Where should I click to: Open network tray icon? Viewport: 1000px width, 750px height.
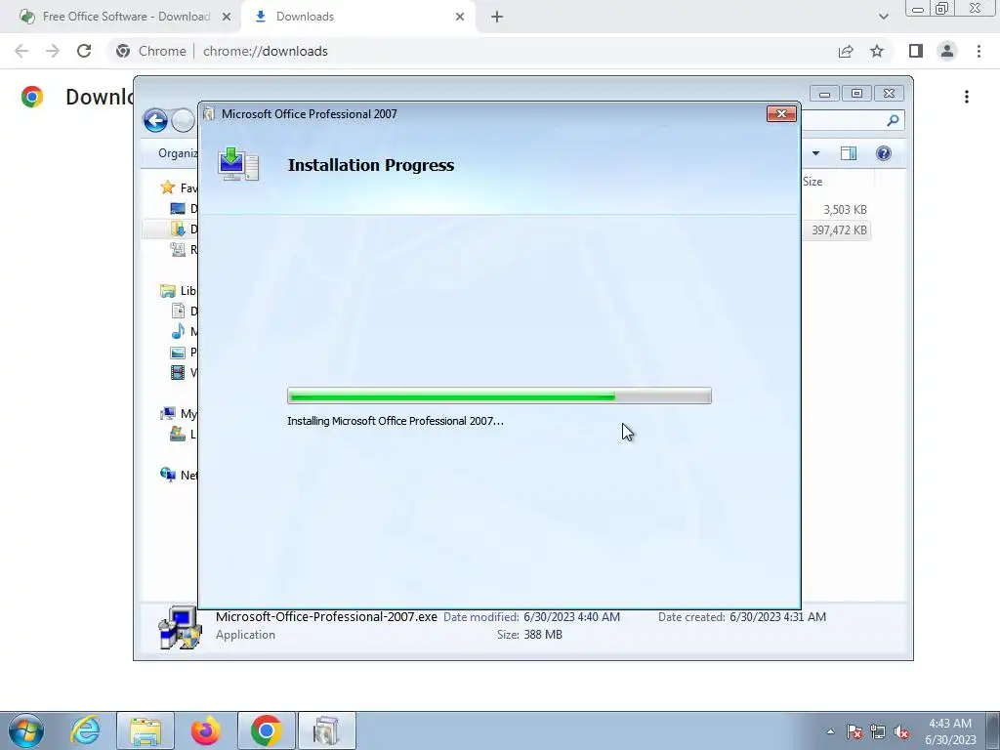click(x=878, y=731)
